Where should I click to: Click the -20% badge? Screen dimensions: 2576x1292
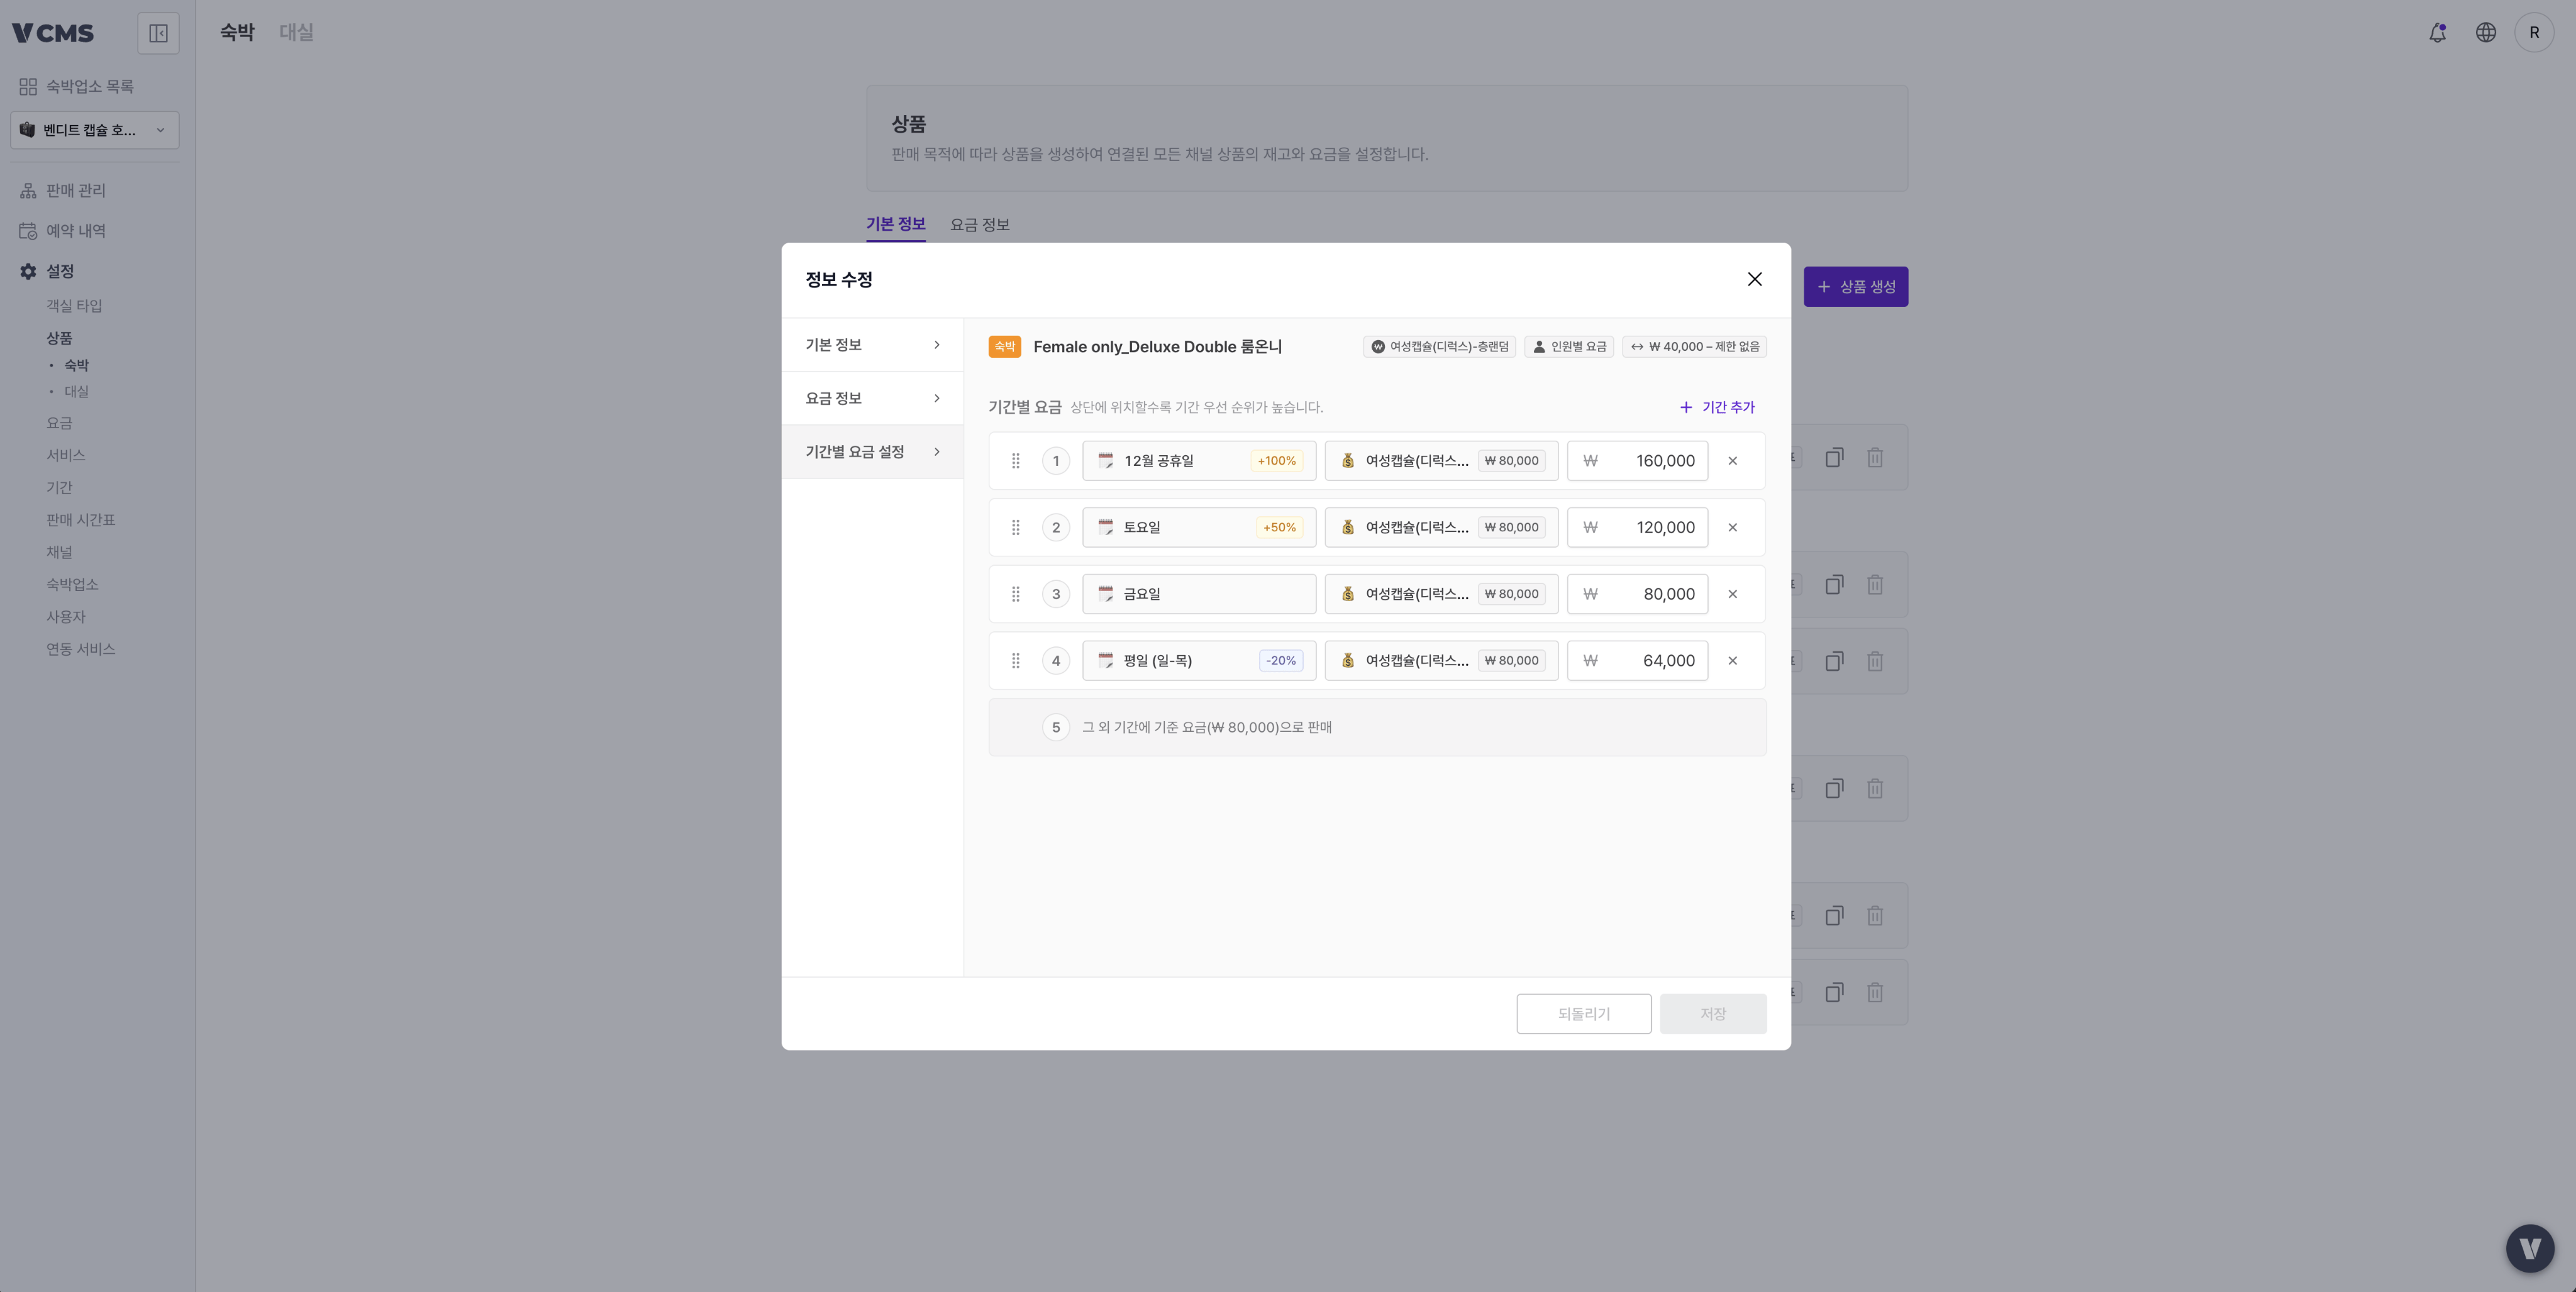(x=1280, y=660)
